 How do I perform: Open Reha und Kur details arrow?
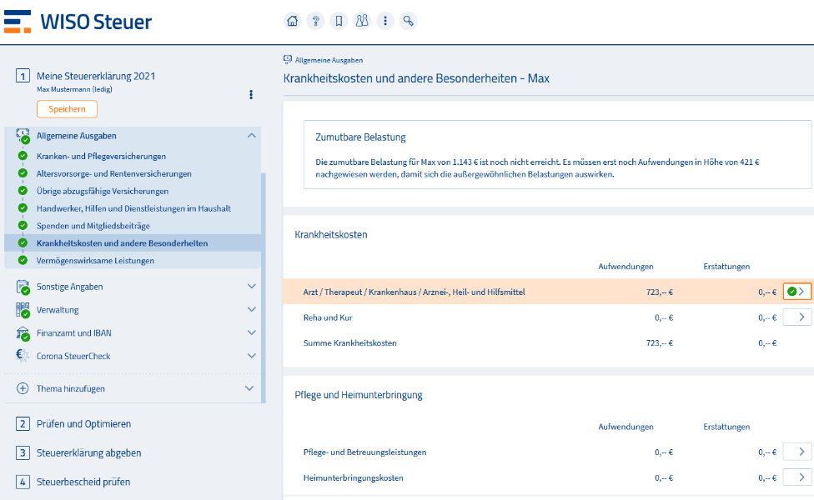(796, 317)
